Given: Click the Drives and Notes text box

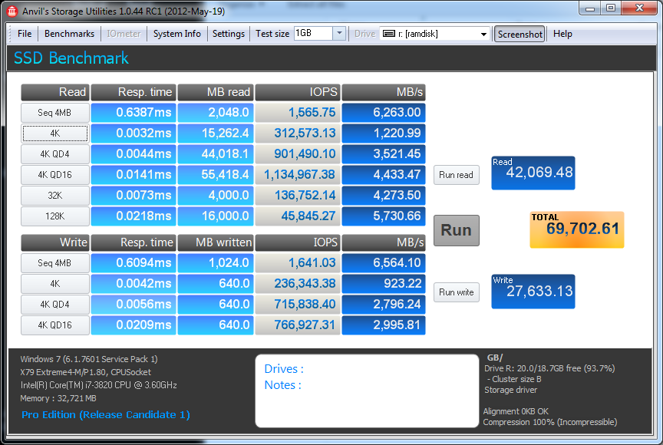Looking at the screenshot, I should coord(366,391).
